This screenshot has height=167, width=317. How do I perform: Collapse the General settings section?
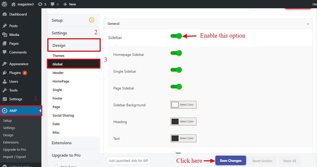pyautogui.click(x=308, y=23)
